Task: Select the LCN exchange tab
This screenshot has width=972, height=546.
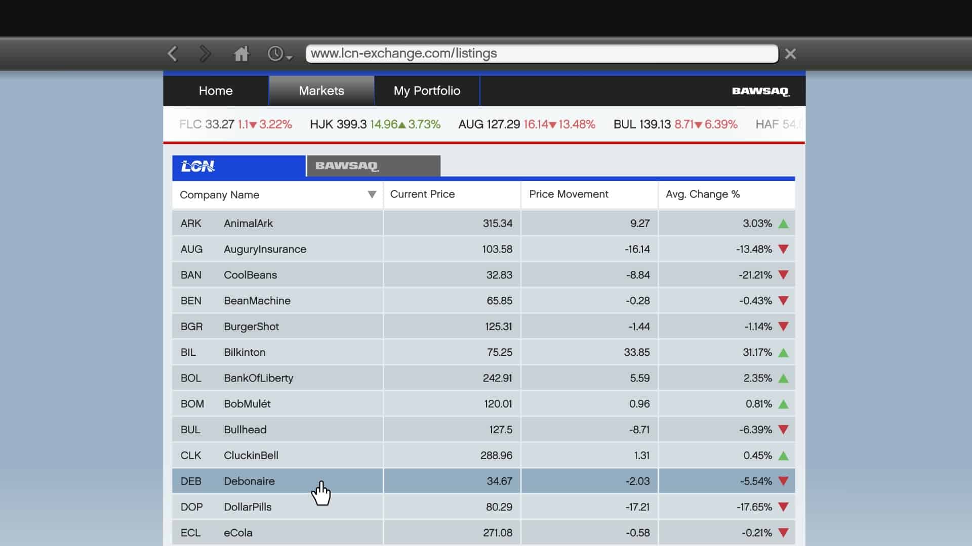Action: point(238,166)
